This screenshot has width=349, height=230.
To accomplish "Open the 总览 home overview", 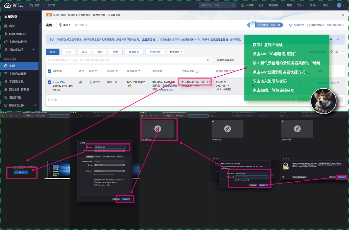I will (x=35, y=5).
